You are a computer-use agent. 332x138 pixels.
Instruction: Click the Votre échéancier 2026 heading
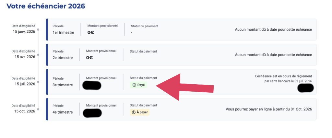coord(46,6)
